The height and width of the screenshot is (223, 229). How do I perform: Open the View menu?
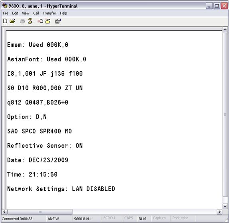(x=26, y=13)
